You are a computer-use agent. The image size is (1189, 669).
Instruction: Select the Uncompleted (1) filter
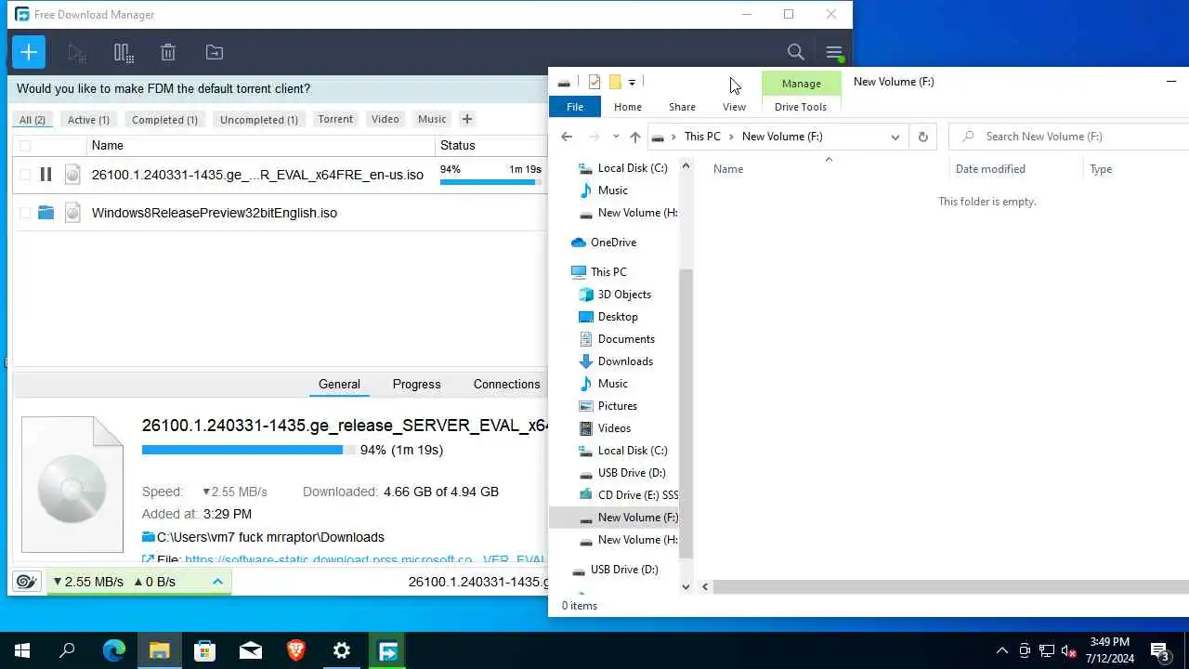(259, 120)
